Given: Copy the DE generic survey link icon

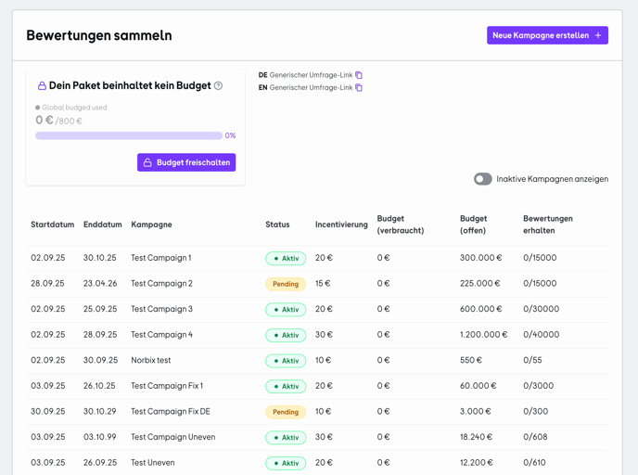Looking at the screenshot, I should point(359,75).
